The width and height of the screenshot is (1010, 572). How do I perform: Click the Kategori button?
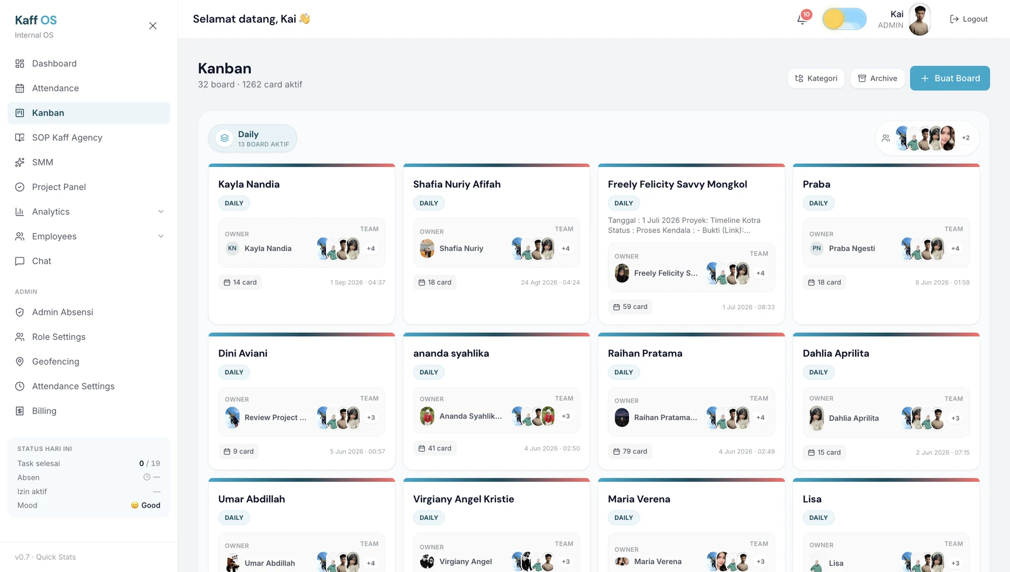[816, 78]
